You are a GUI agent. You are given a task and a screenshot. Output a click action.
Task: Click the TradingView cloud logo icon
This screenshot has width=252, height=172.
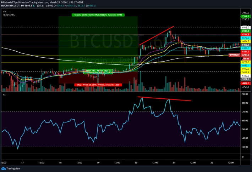[x=4, y=168]
